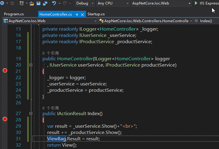
Task: Close the HomeController.cs tab
Action: point(82,14)
